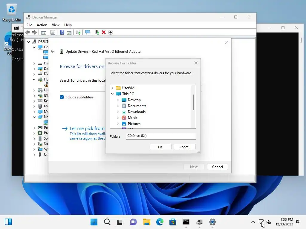Click the black down-arrow Disable device icon
The width and height of the screenshot is (306, 229).
pos(111,32)
